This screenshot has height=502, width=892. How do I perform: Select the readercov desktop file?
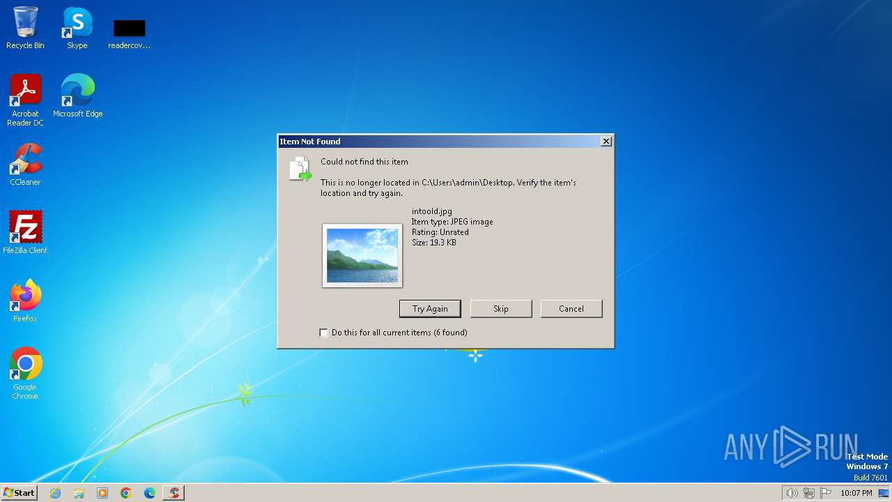coord(129,33)
